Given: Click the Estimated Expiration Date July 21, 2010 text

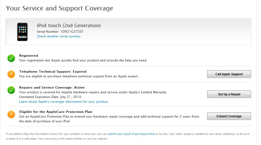Looking at the screenshot, I should [x=50, y=97].
